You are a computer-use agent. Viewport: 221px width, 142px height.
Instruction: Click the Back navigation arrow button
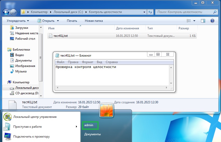click(6, 12)
